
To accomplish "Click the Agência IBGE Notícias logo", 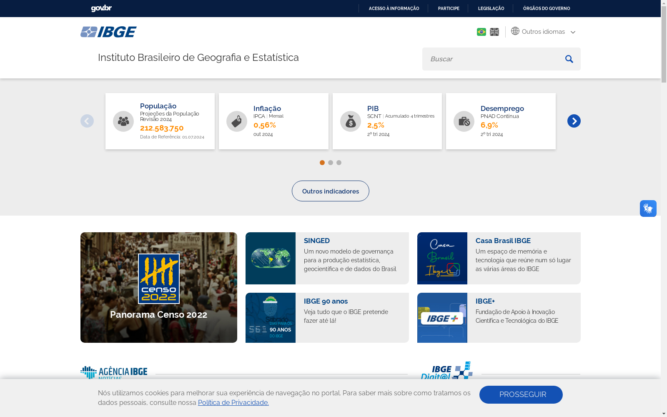I will coord(114,373).
